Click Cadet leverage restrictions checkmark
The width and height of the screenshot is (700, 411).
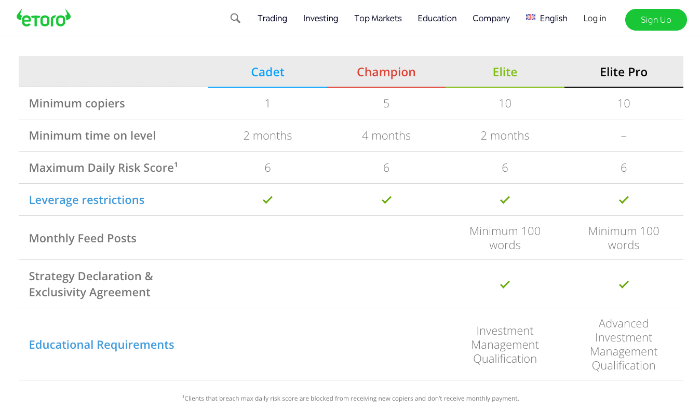267,200
